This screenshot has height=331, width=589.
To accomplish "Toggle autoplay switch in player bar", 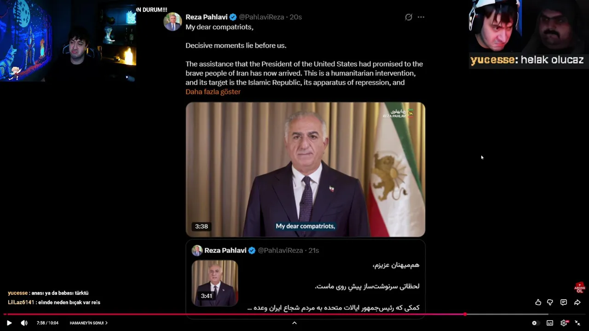I will [x=535, y=323].
